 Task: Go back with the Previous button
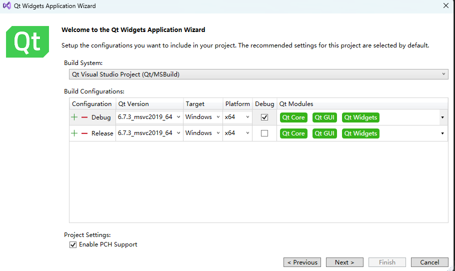(x=302, y=262)
